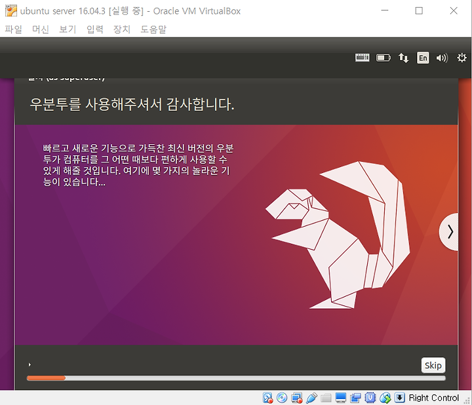Open the 파일 menu
Image resolution: width=472 pixels, height=405 pixels.
(14, 29)
